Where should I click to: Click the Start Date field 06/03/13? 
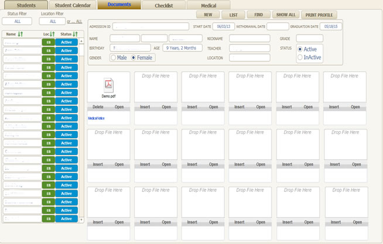(224, 26)
